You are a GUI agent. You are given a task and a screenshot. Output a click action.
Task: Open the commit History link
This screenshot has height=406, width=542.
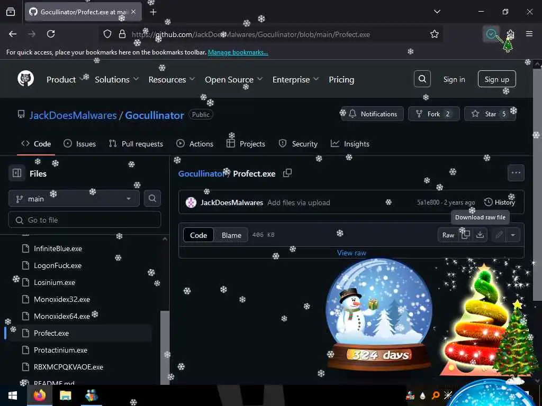click(500, 202)
